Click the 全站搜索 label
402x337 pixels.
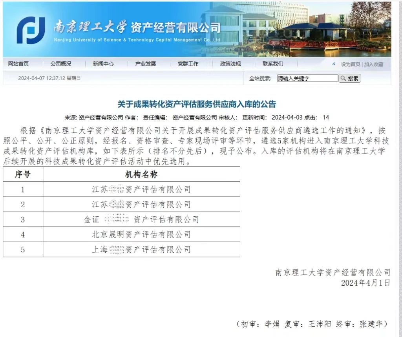260,78
